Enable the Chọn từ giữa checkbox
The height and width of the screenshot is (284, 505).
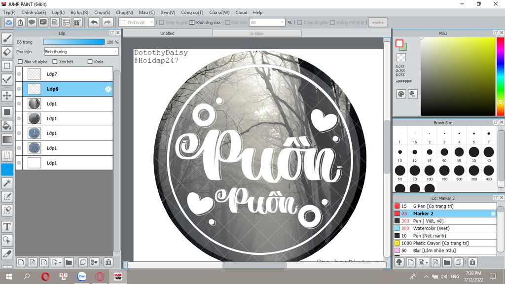299,23
